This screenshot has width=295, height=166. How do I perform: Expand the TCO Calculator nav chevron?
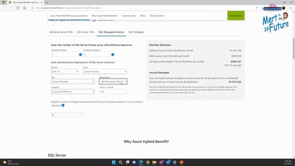coord(165,16)
